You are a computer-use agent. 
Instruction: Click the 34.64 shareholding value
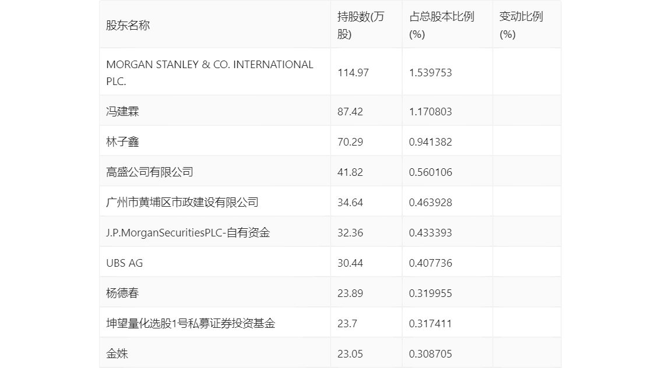(x=350, y=203)
